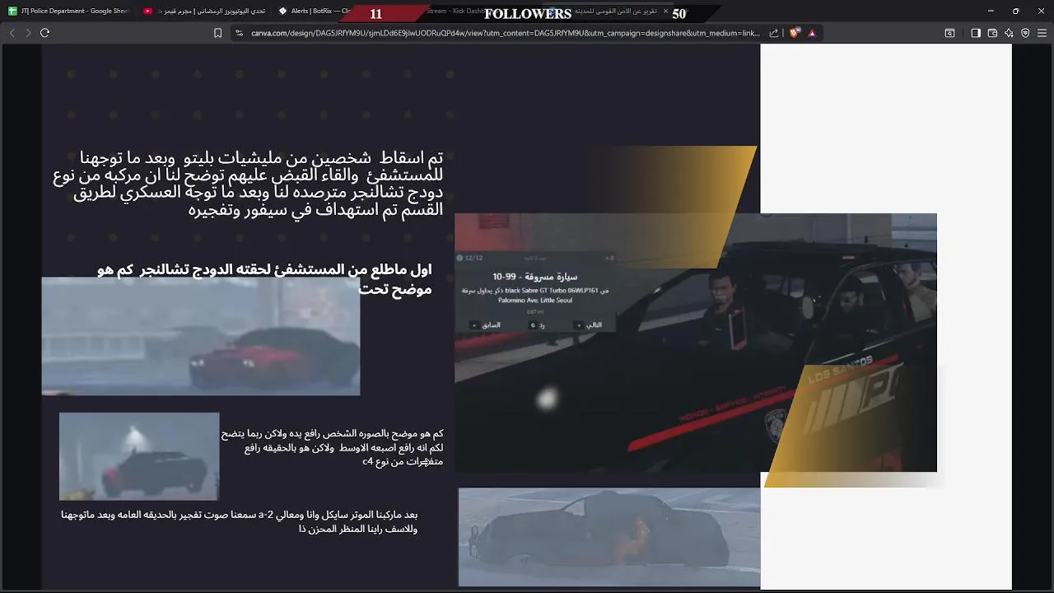Image resolution: width=1054 pixels, height=593 pixels.
Task: Go forward with the browser forward arrow
Action: point(28,33)
